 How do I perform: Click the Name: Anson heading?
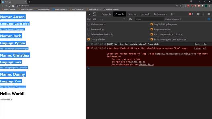point(12,17)
